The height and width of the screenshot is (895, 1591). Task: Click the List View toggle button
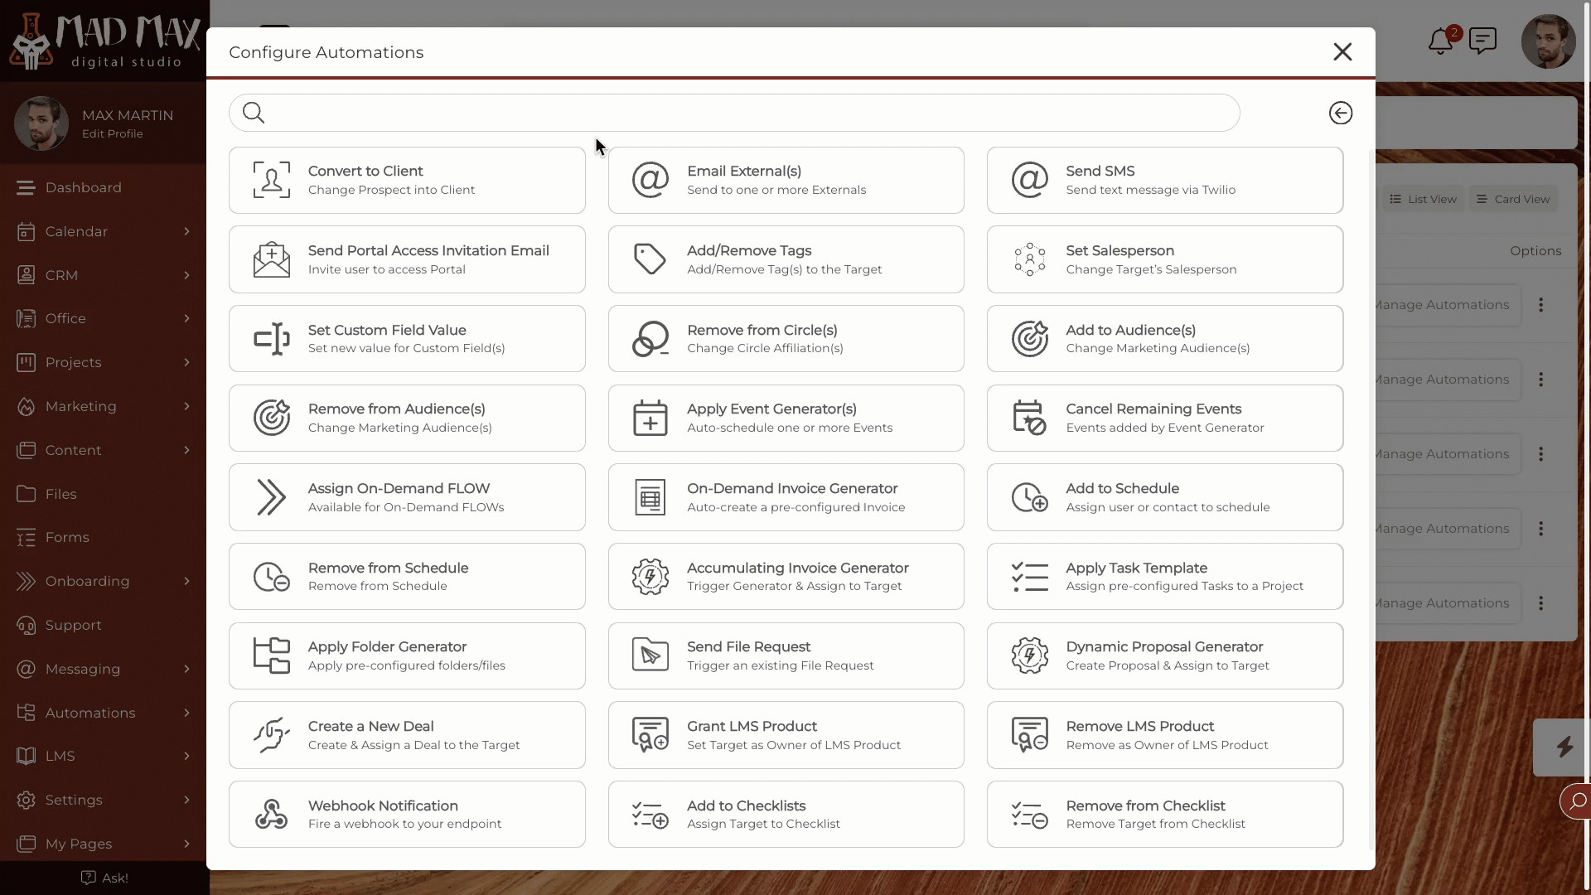(x=1422, y=198)
